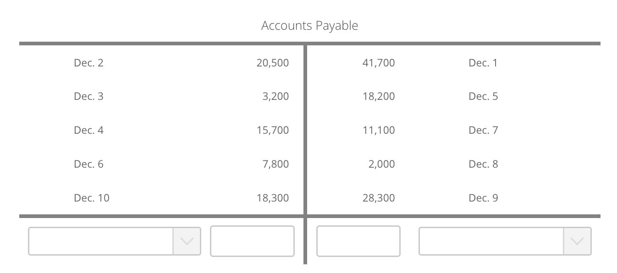Click the right credit balance input field
Screen dimensions: 617x273
[x=358, y=241]
